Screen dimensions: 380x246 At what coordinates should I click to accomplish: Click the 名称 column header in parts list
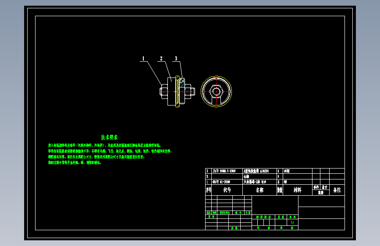coord(259,190)
